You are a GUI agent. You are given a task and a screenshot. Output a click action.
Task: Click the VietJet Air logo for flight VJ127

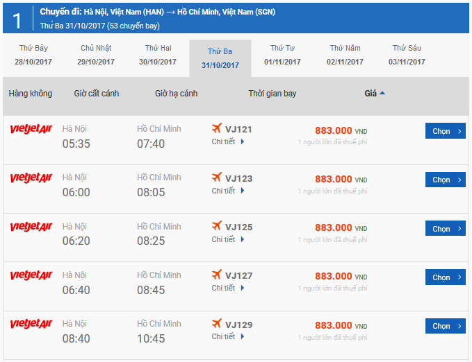[x=31, y=275]
